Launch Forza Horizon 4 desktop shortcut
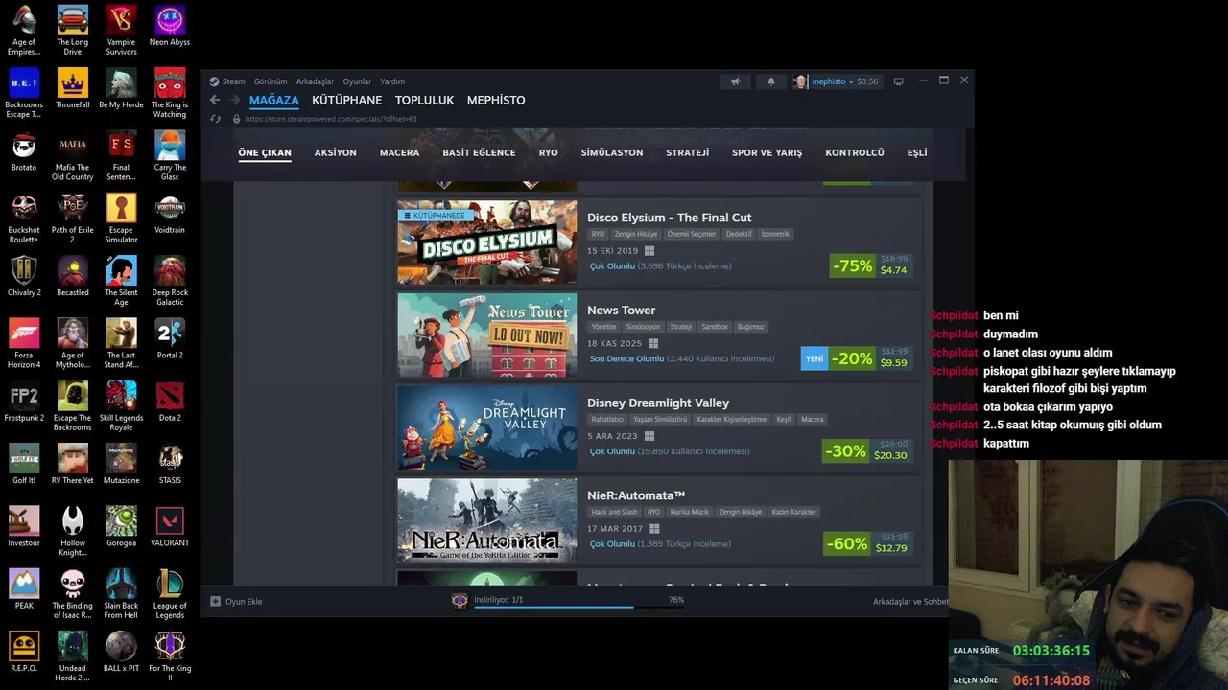The height and width of the screenshot is (690, 1228). (x=24, y=342)
